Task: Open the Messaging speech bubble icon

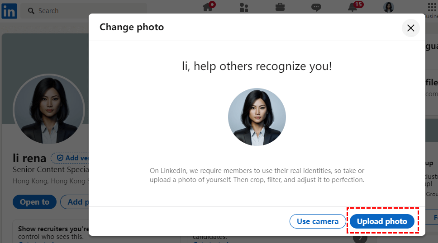Action: (316, 7)
